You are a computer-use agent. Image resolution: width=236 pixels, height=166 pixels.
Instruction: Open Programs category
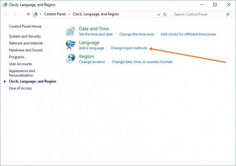click(x=17, y=57)
